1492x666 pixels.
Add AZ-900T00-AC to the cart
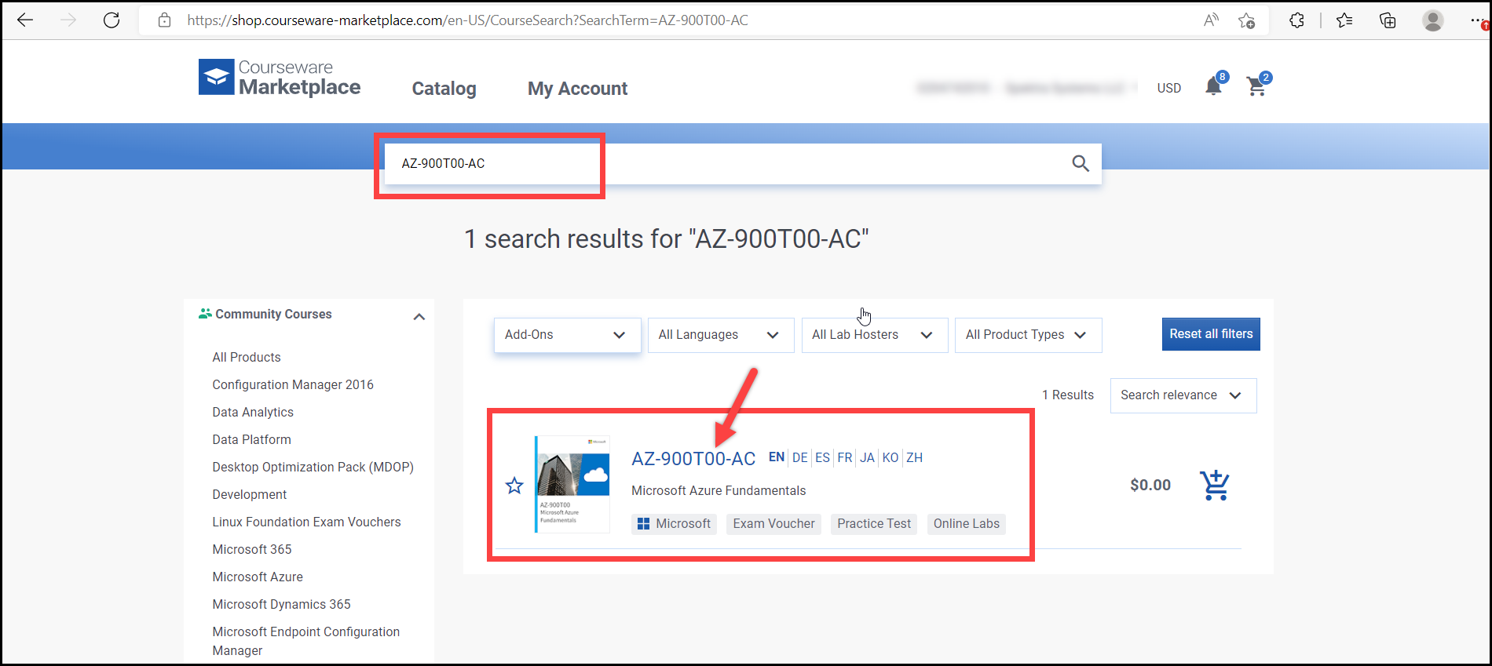coord(1215,485)
